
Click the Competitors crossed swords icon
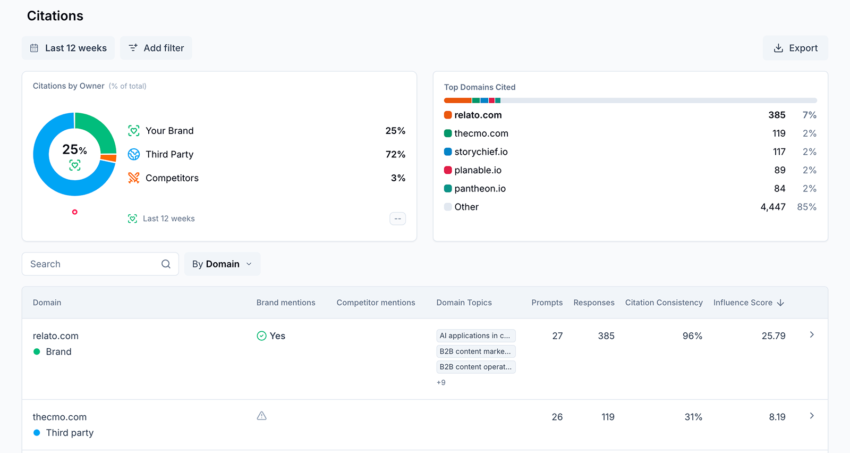134,178
